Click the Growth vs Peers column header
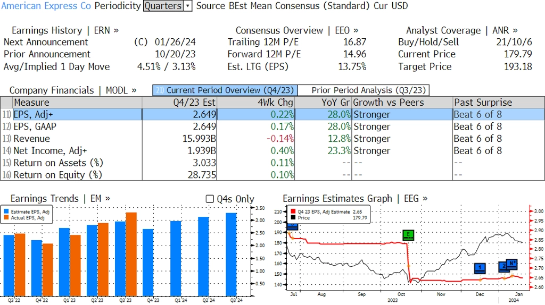 tap(402, 103)
